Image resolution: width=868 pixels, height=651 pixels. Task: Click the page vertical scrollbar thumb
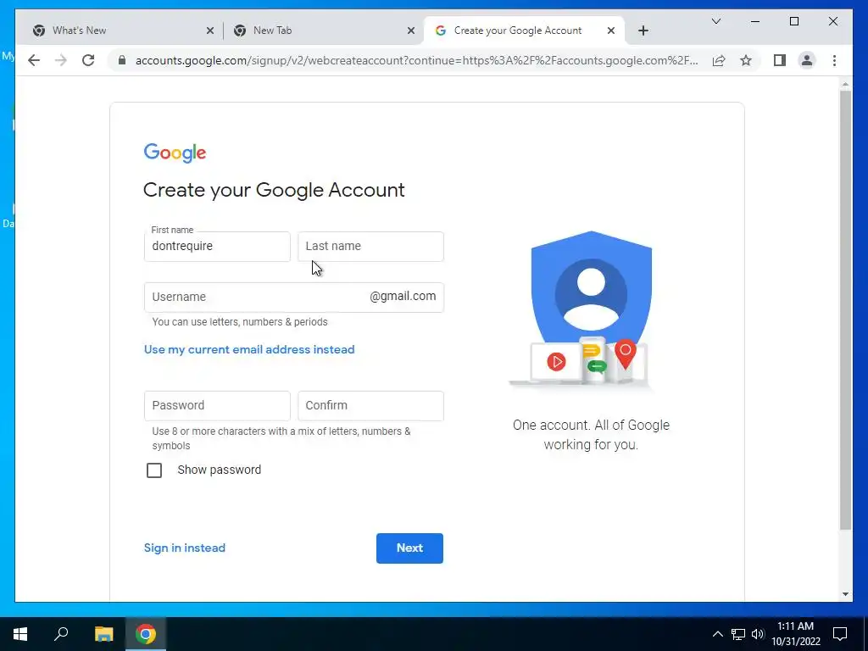(845, 310)
